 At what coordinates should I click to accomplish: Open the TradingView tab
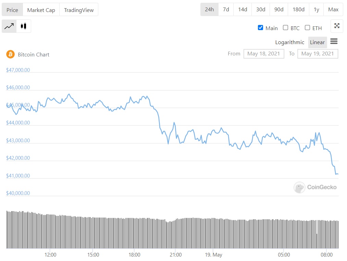(79, 10)
